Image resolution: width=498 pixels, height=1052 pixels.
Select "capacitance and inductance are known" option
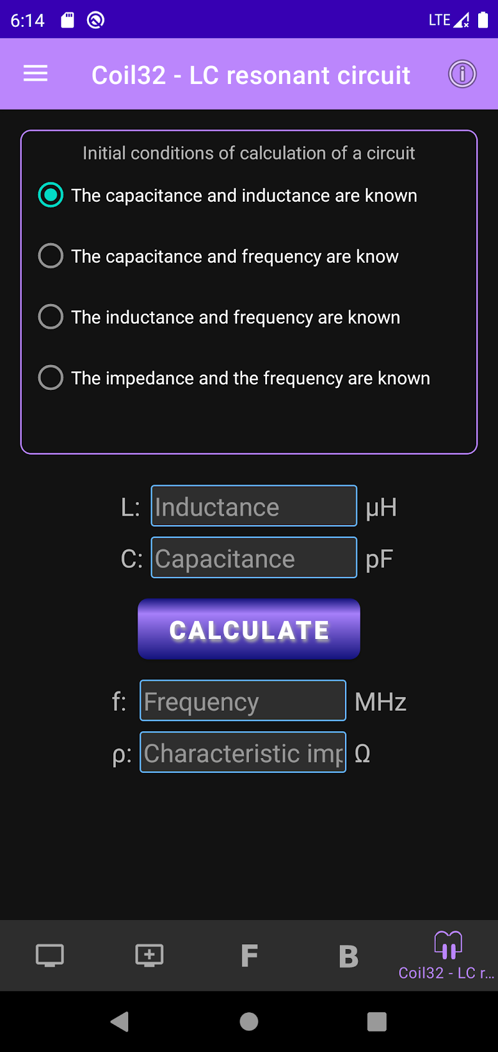click(51, 196)
